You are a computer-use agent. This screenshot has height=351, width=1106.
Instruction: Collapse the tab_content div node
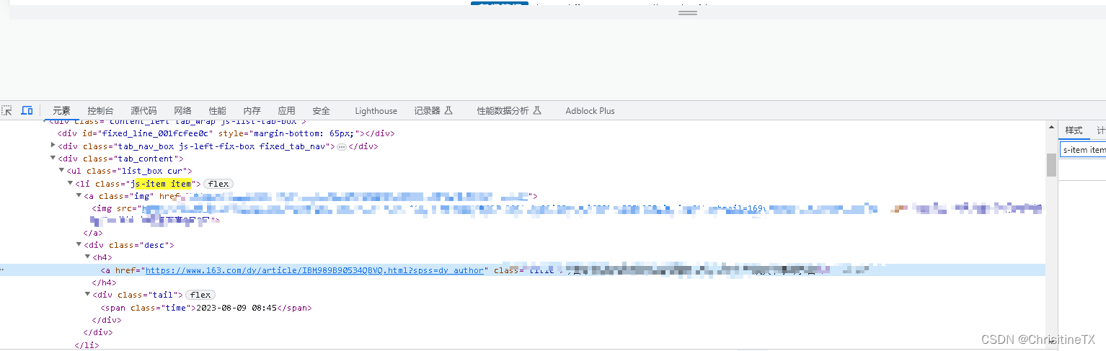pyautogui.click(x=53, y=159)
